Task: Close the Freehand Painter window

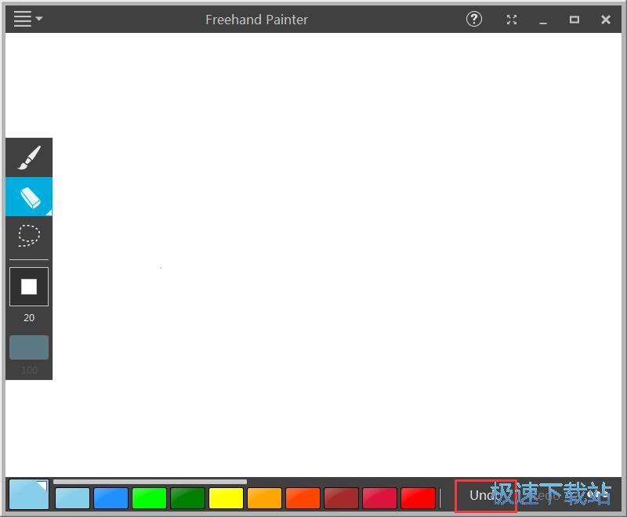Action: pyautogui.click(x=605, y=20)
